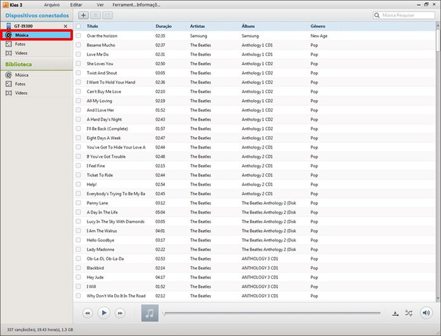The height and width of the screenshot is (336, 441).
Task: Open Música in the Biblioteca section
Action: coord(22,75)
